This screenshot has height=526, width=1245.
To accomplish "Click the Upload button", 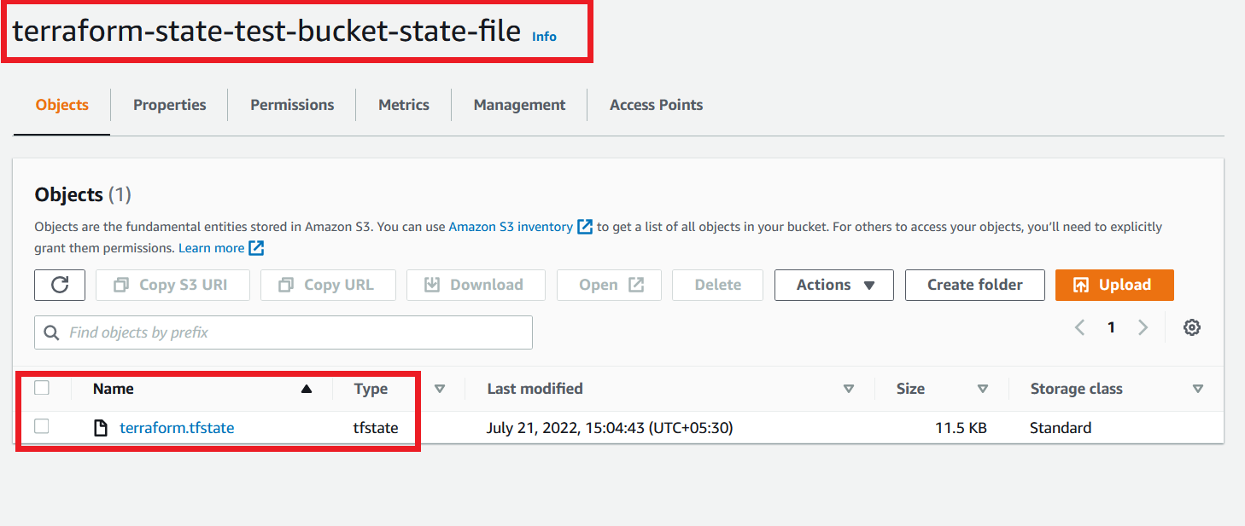I will coord(1114,285).
